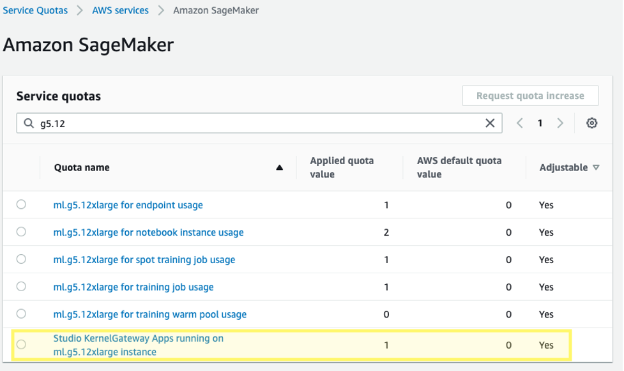Click Request quota increase button
Image resolution: width=624 pixels, height=371 pixels.
point(530,96)
